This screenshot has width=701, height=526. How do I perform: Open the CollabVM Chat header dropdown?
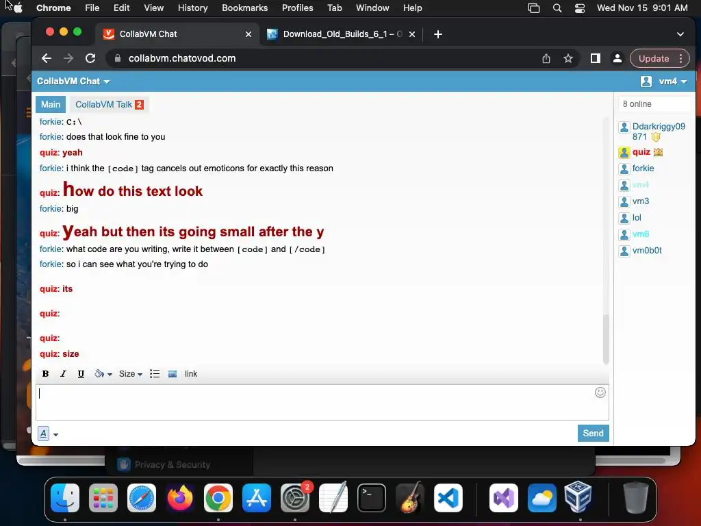click(x=73, y=82)
